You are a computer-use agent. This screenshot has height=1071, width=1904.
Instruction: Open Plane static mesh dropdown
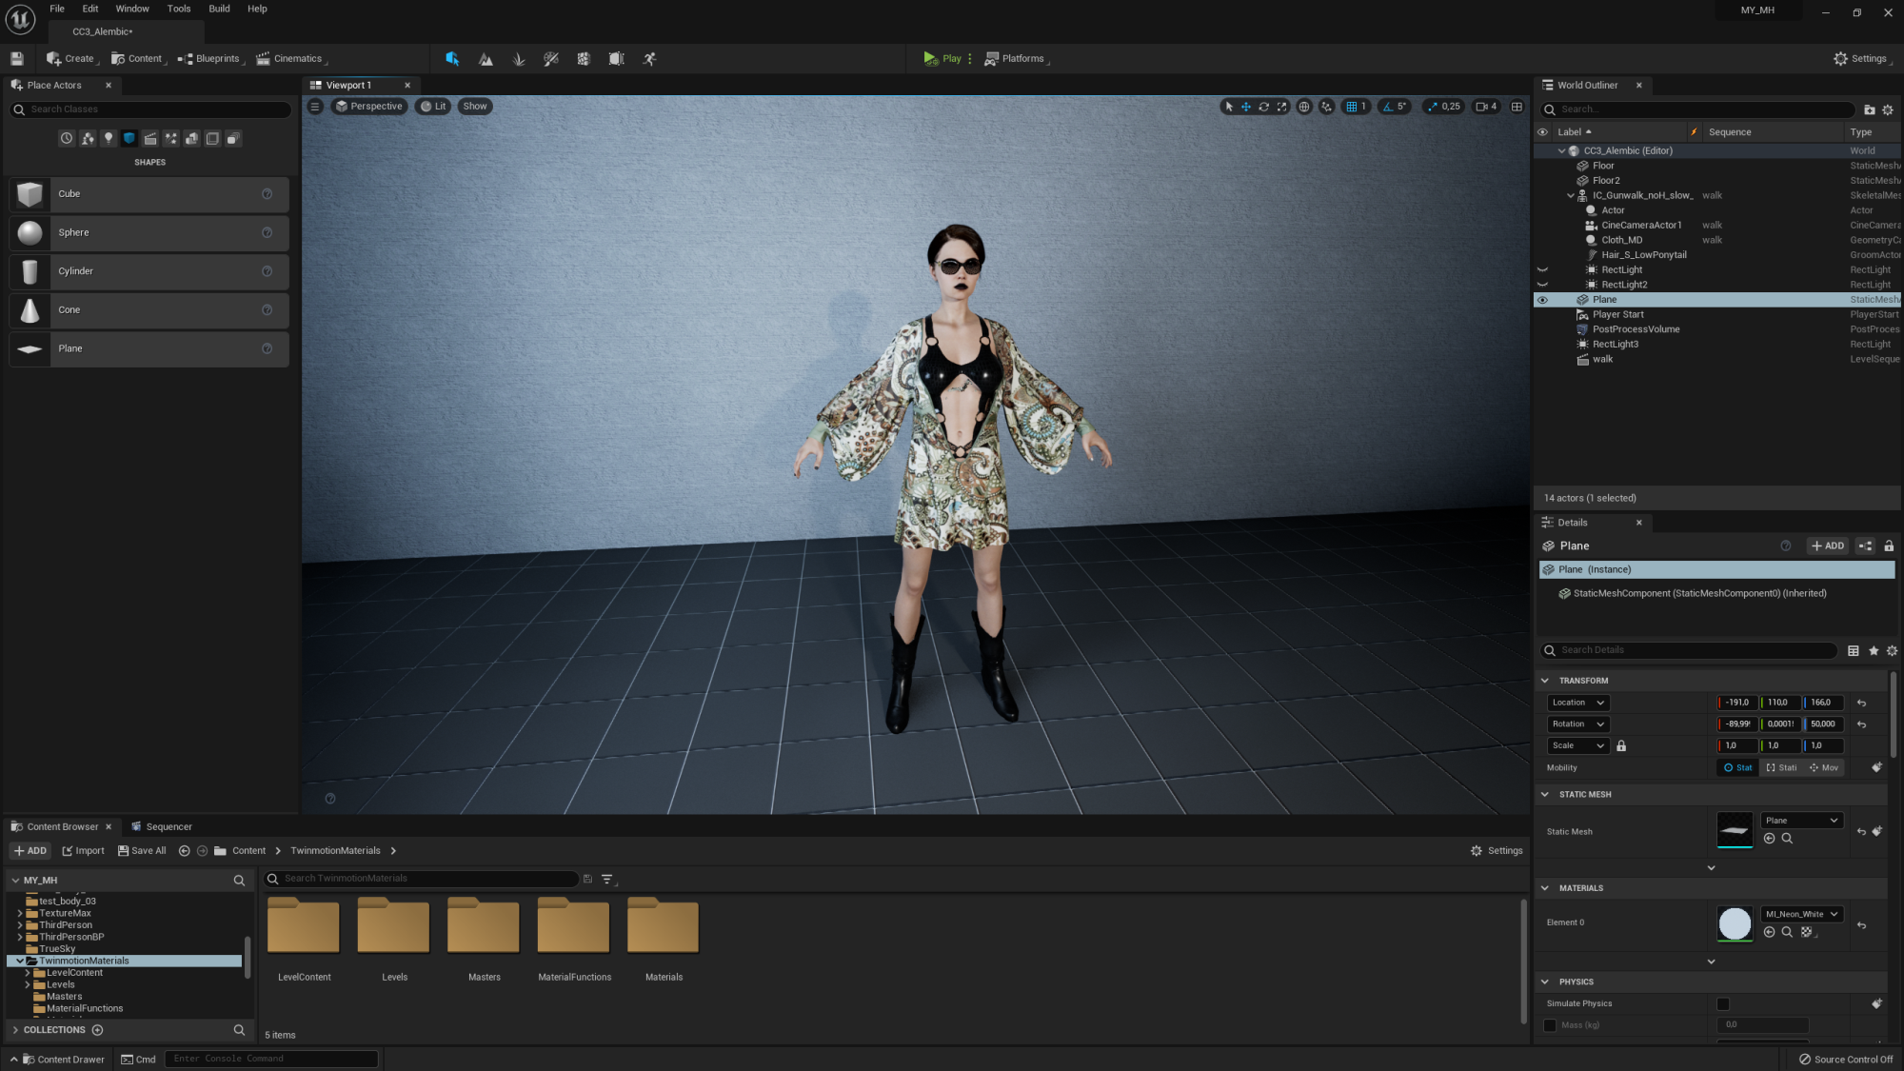pos(1802,821)
